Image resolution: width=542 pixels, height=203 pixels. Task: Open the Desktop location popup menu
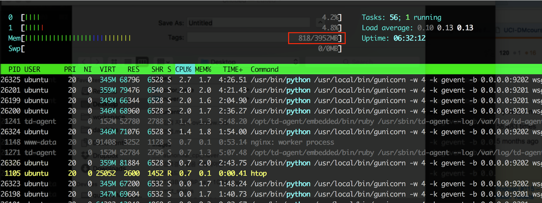tap(248, 62)
